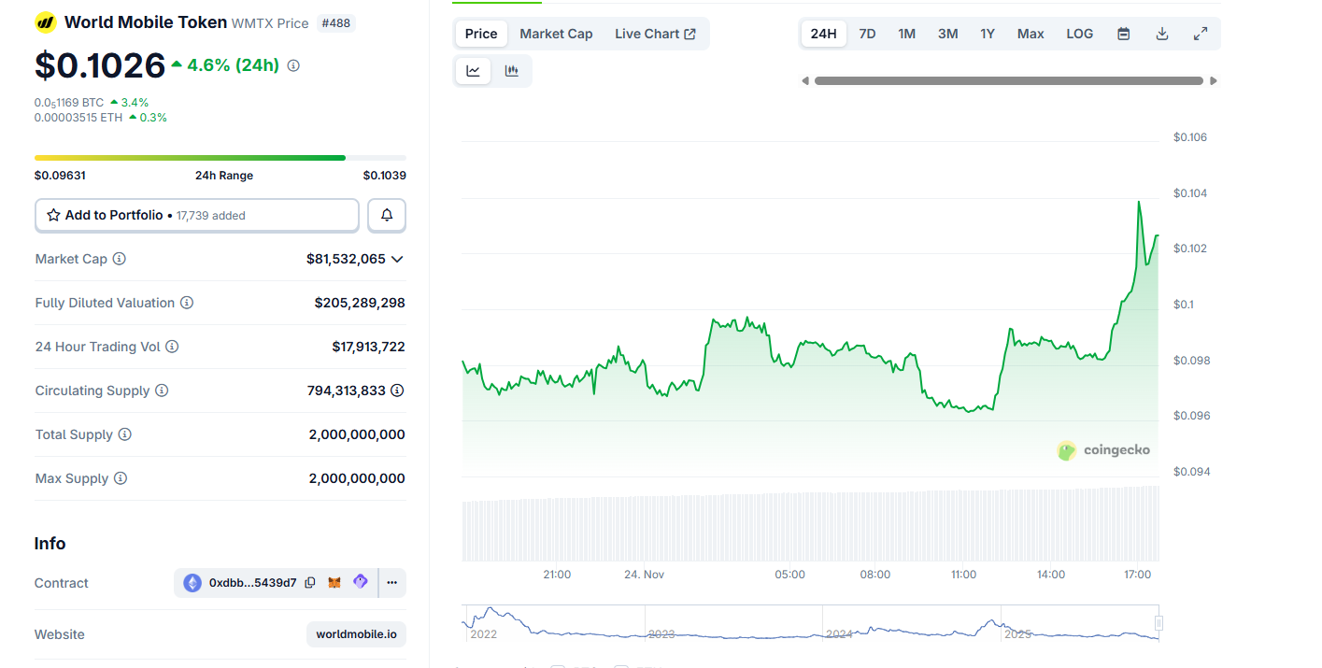Open more contract options with ellipsis
Image resolution: width=1322 pixels, height=668 pixels.
pyautogui.click(x=391, y=582)
